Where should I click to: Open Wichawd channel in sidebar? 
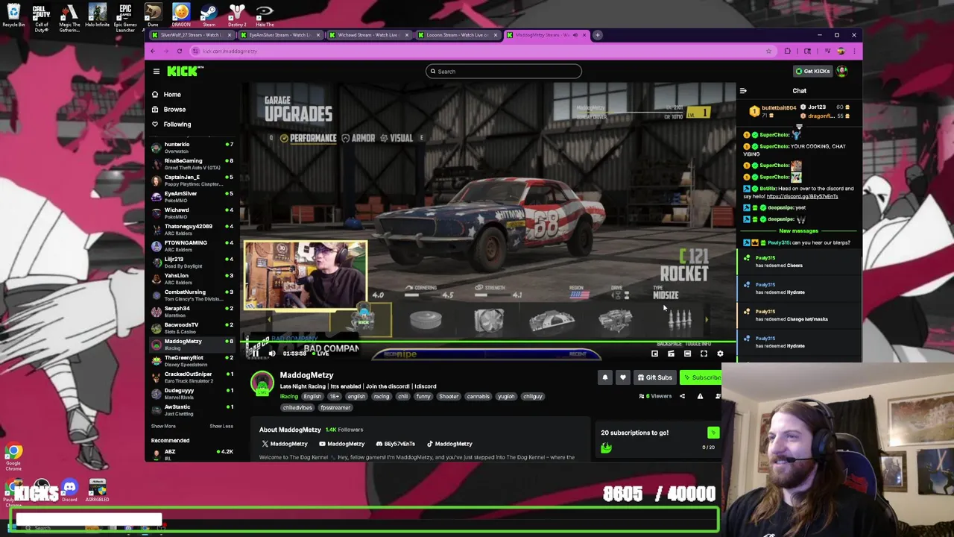pos(192,213)
